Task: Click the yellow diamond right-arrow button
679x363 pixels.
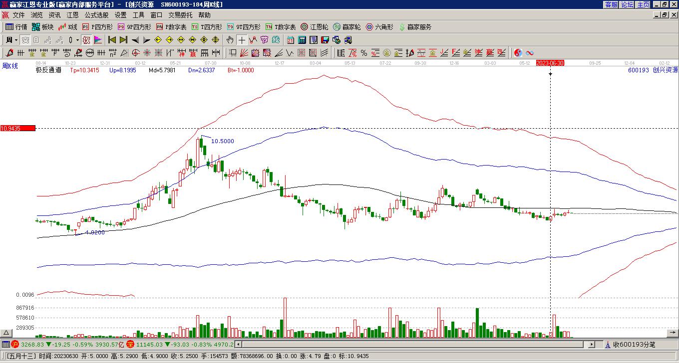Action: [x=169, y=40]
